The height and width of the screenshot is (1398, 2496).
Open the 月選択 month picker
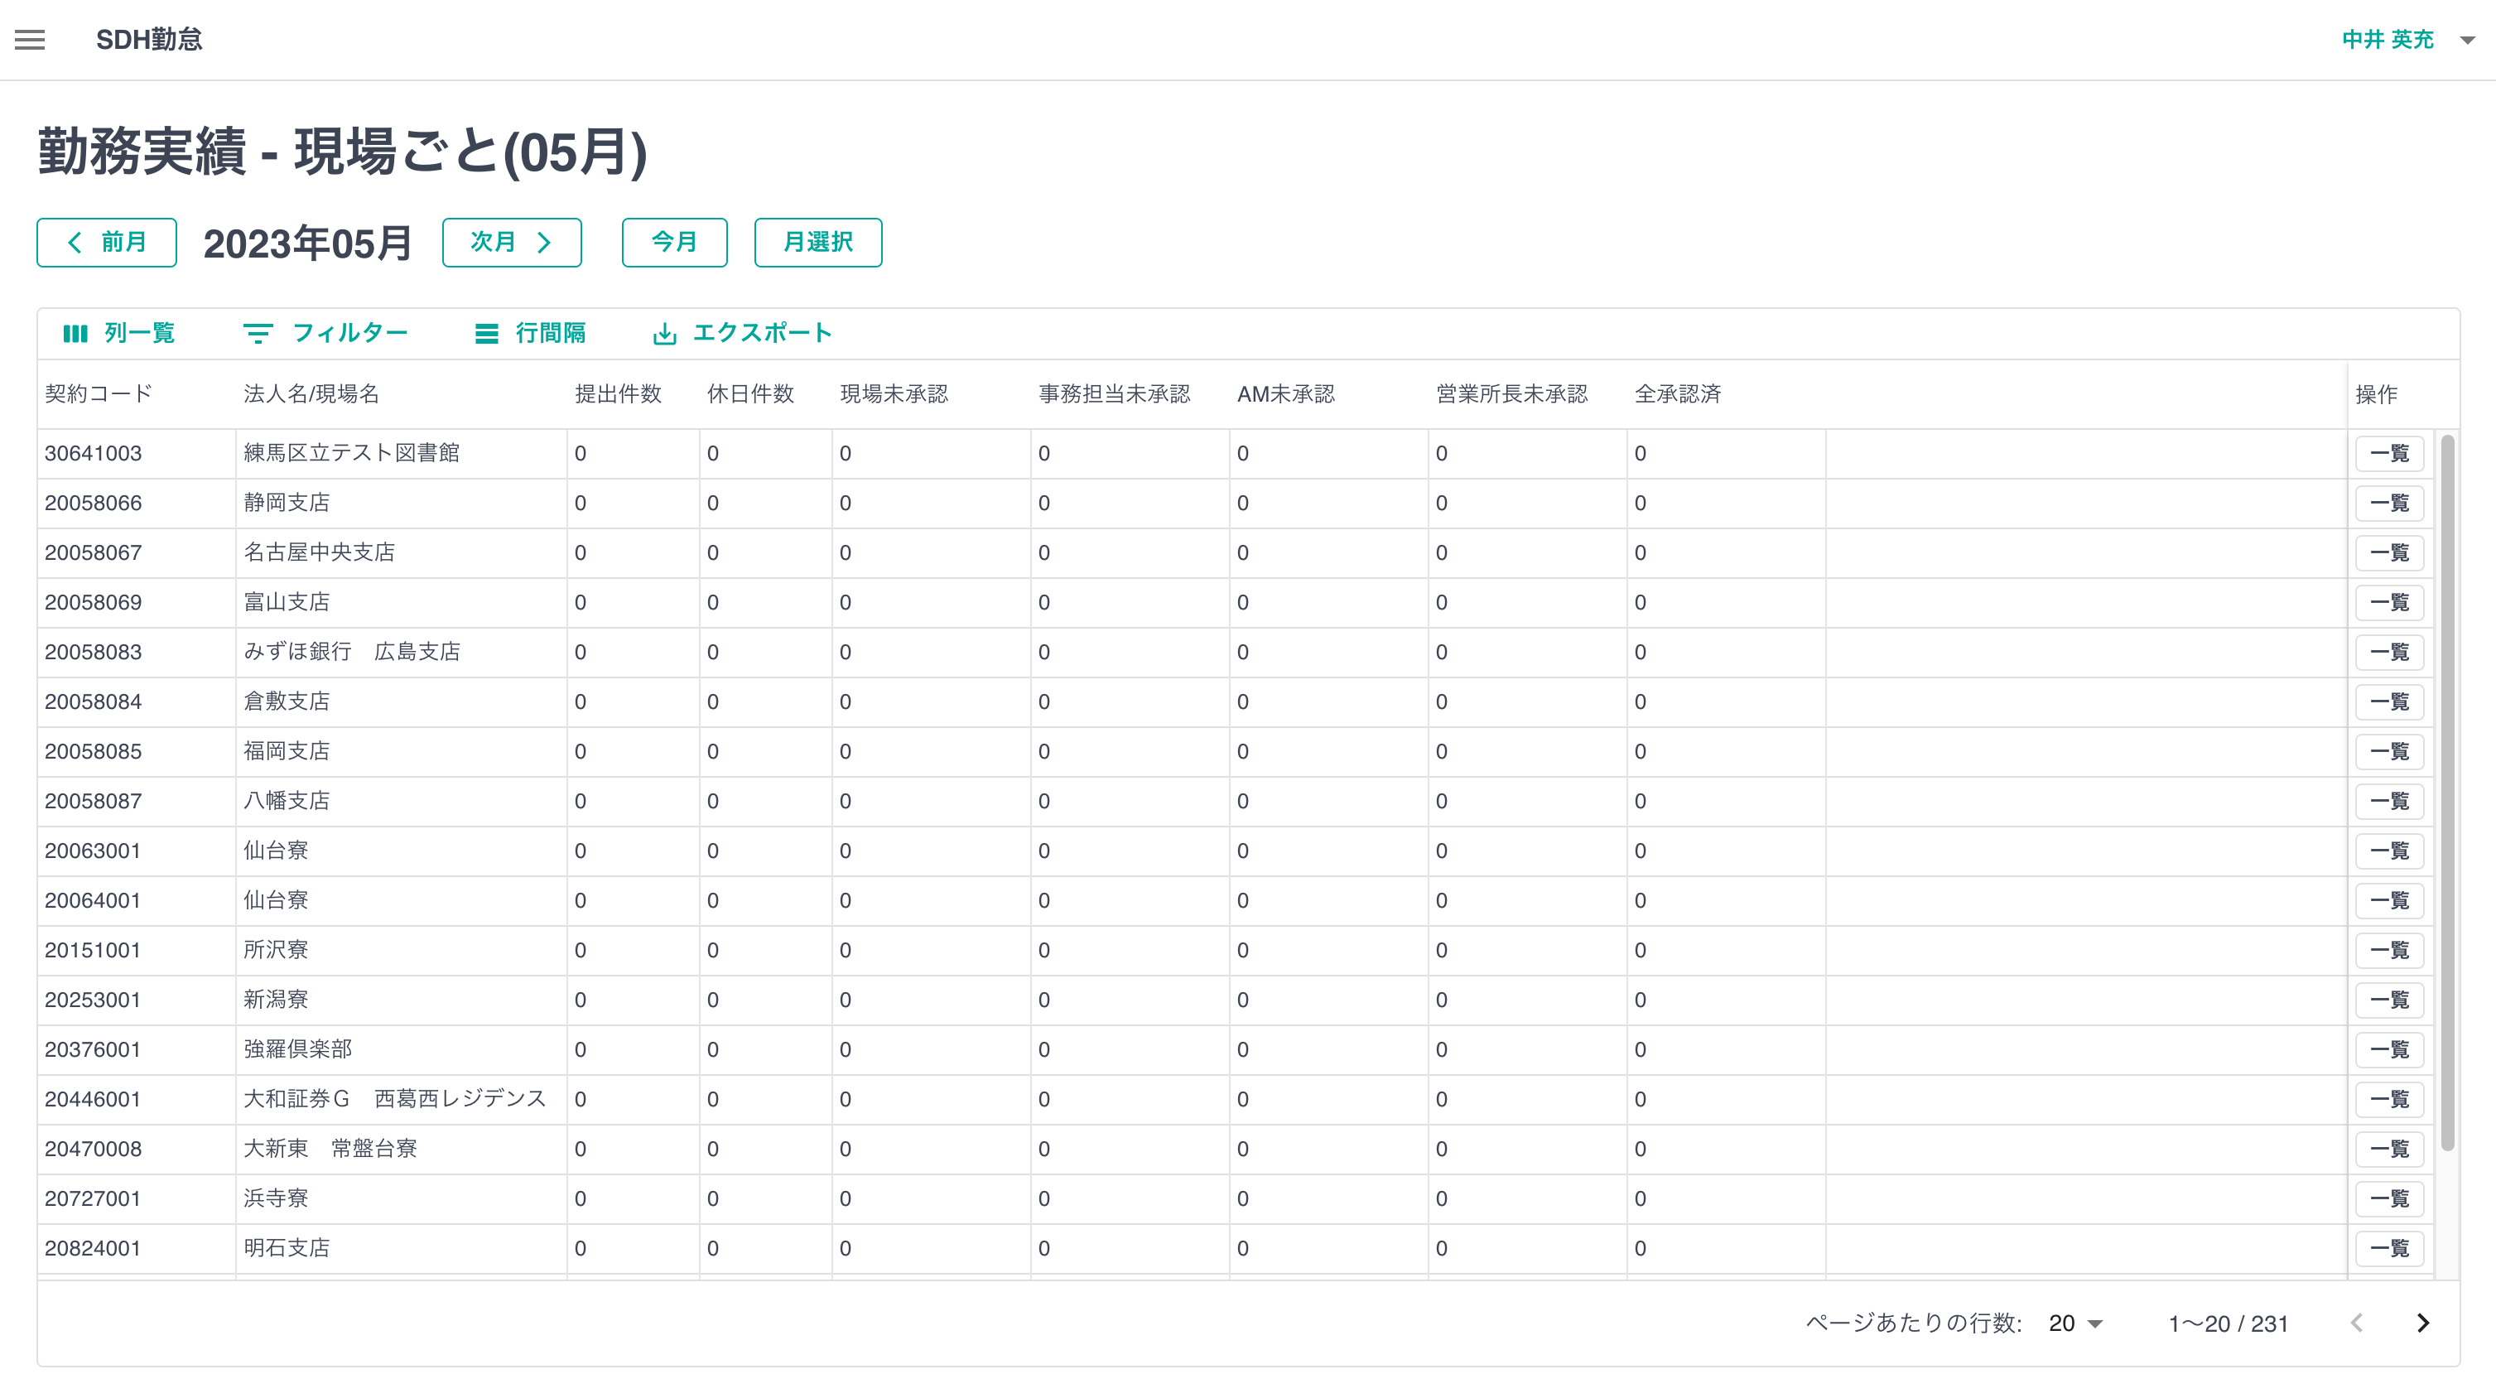[818, 242]
